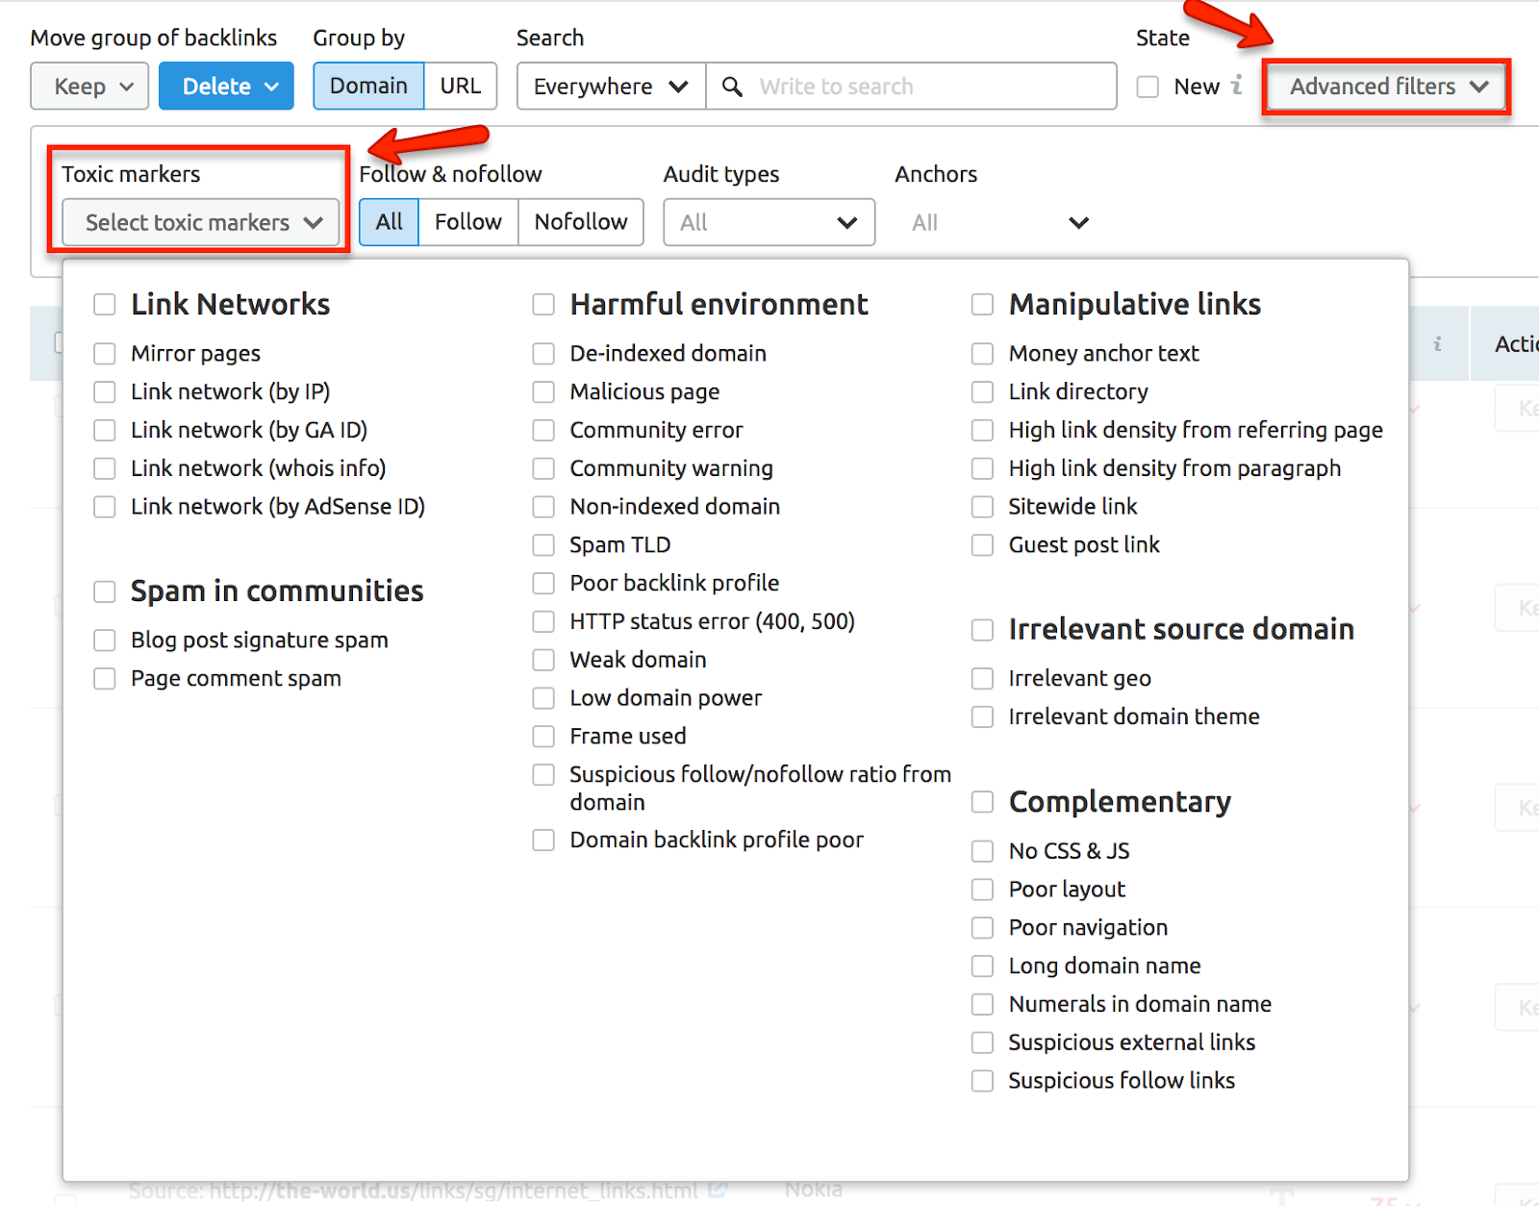Viewport: 1539px width, 1206px height.
Task: Check Irrelevant source domain group checkbox
Action: [982, 630]
